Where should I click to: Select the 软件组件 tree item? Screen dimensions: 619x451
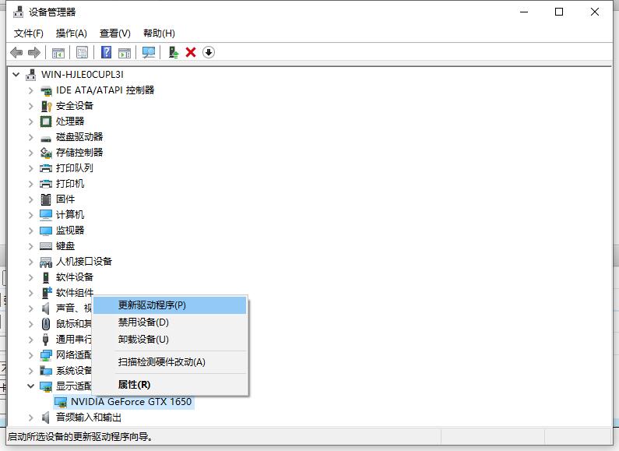pos(75,293)
